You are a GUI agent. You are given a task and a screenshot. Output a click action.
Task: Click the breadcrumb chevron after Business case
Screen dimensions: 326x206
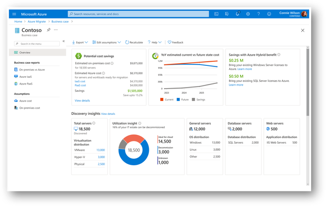point(72,22)
